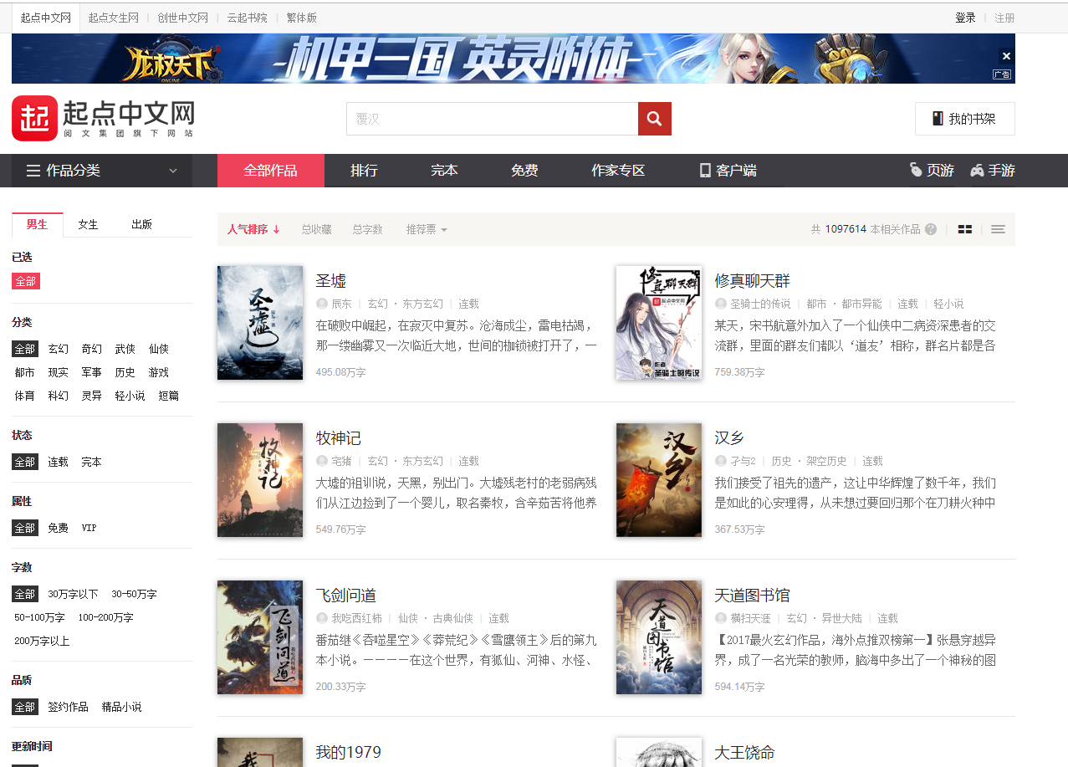The height and width of the screenshot is (767, 1068).
Task: Open the 天道图书馆 title link
Action: pyautogui.click(x=752, y=596)
